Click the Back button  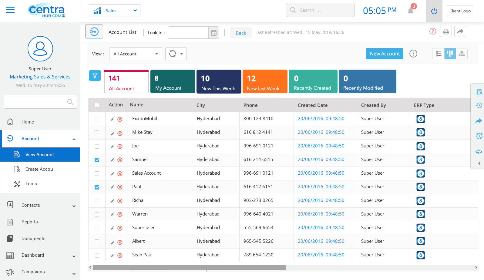[241, 33]
